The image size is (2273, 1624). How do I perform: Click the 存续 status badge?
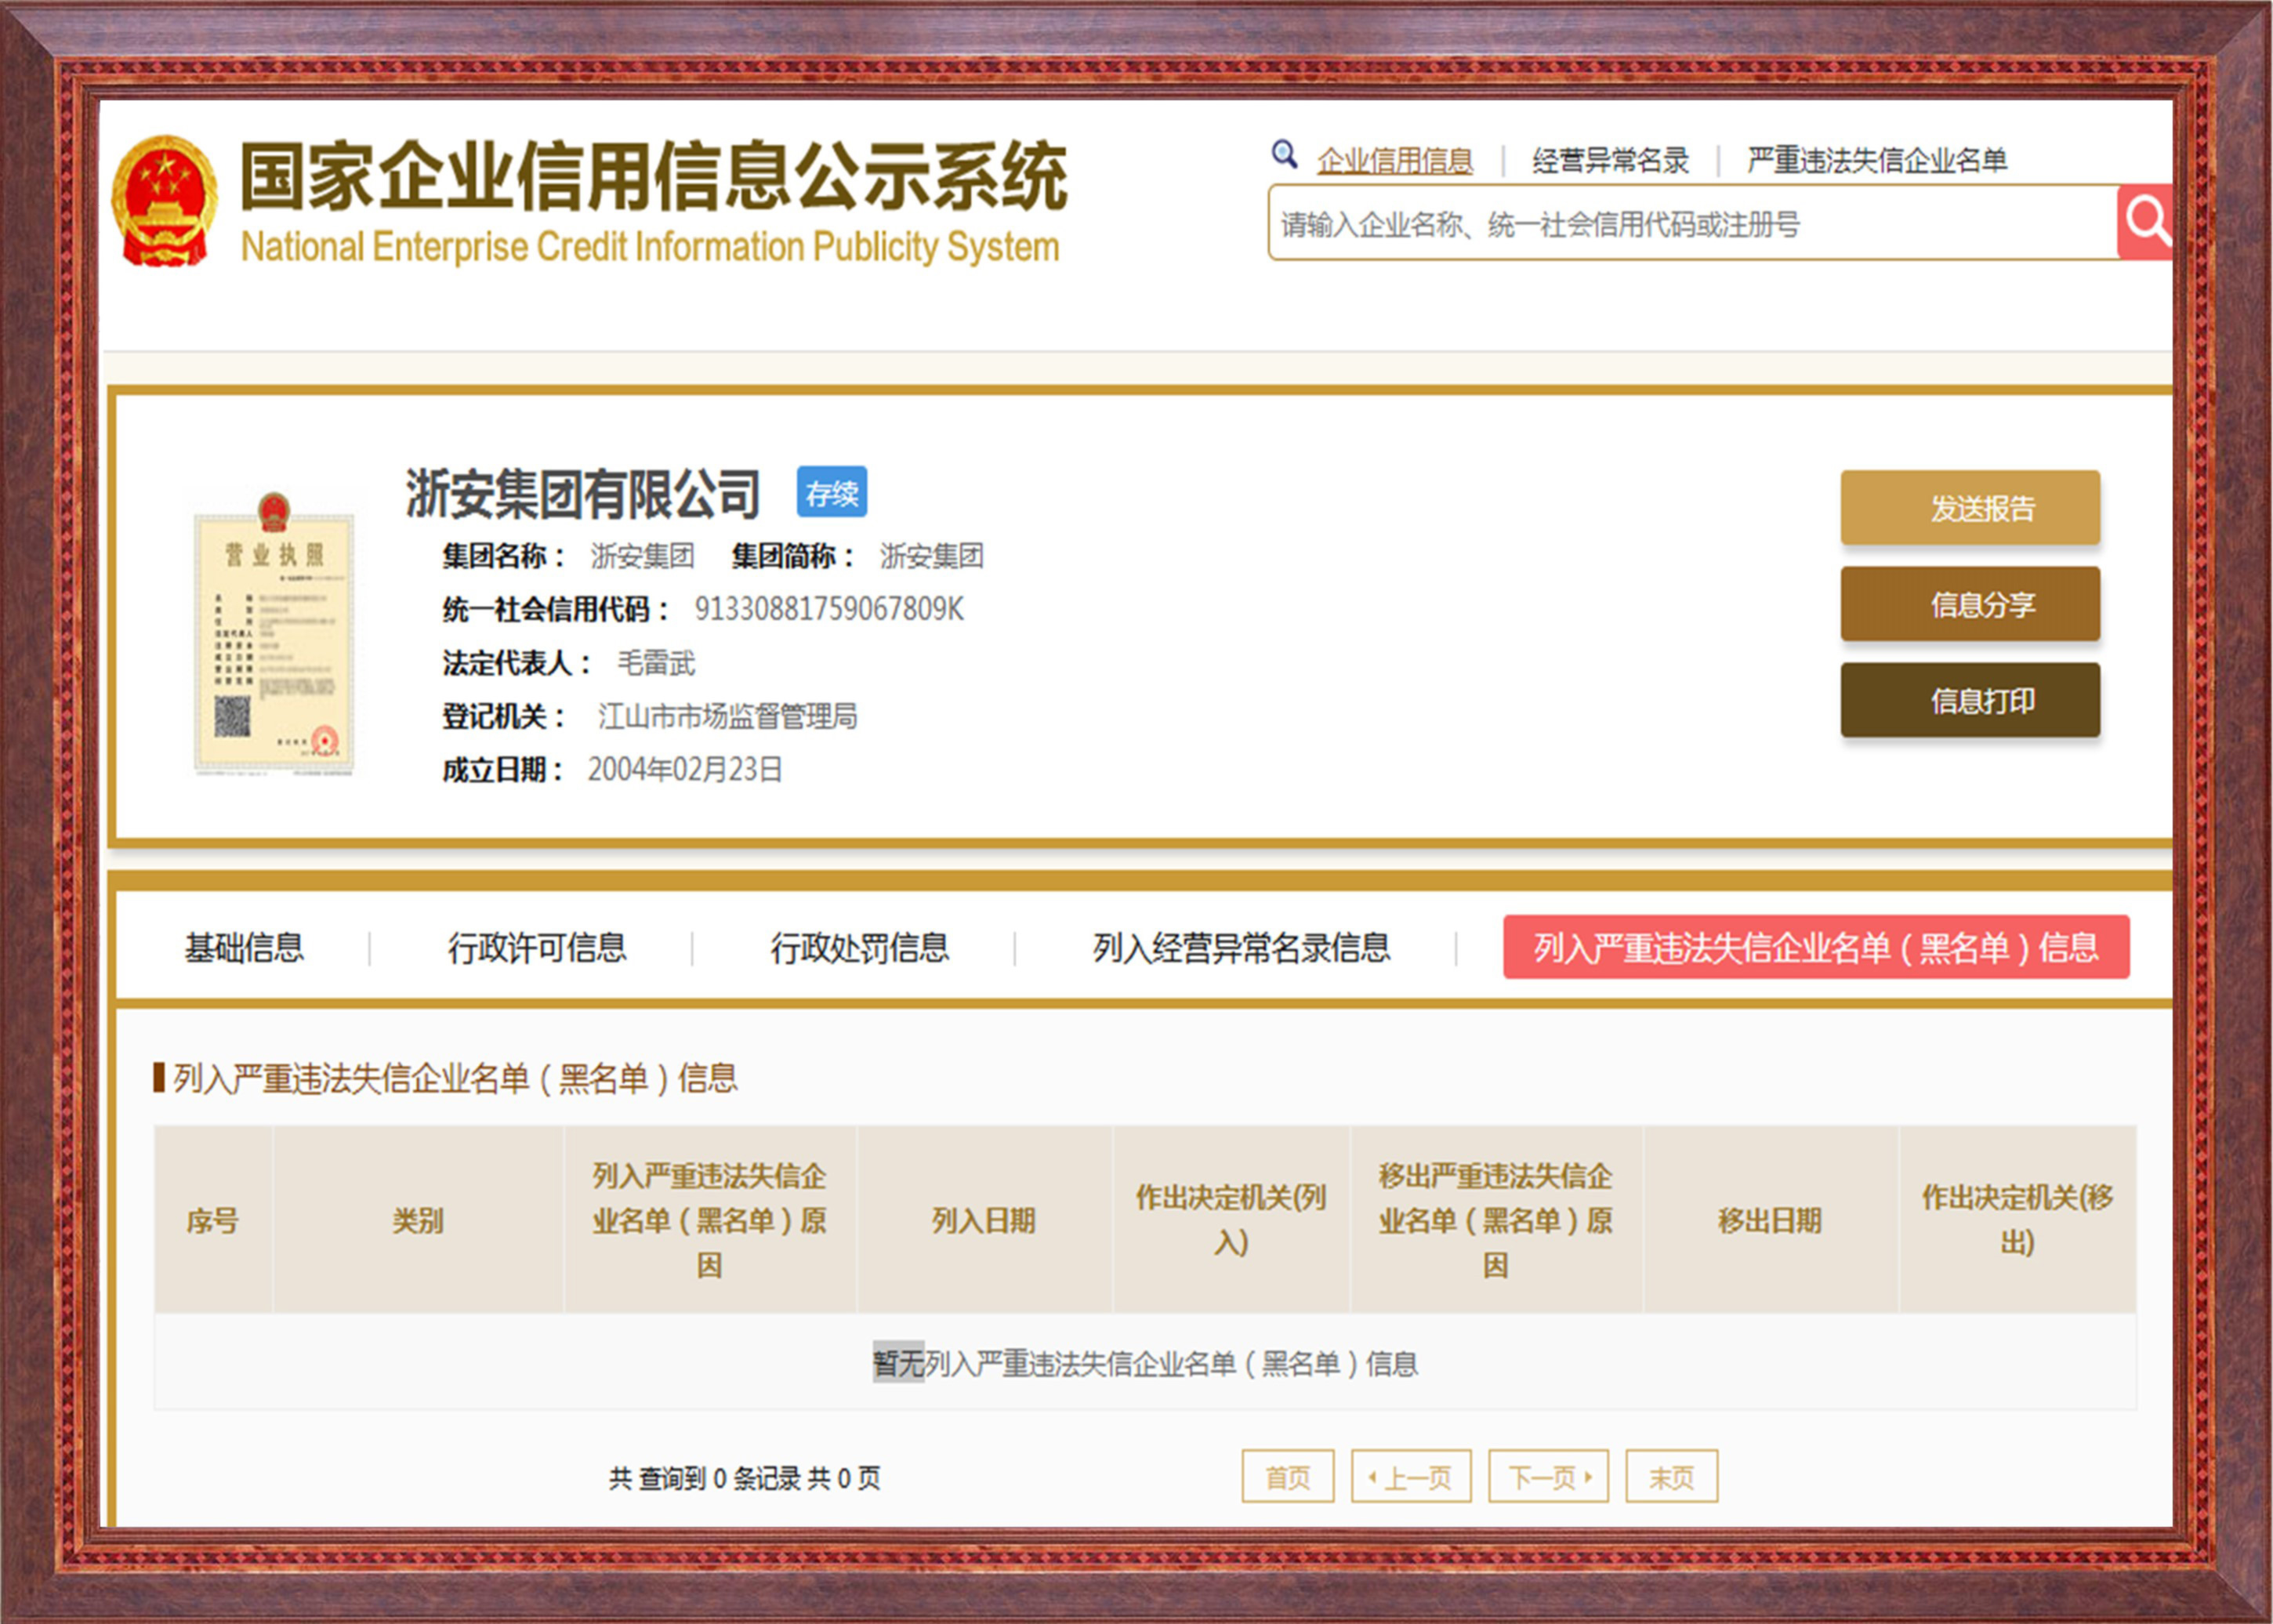832,492
